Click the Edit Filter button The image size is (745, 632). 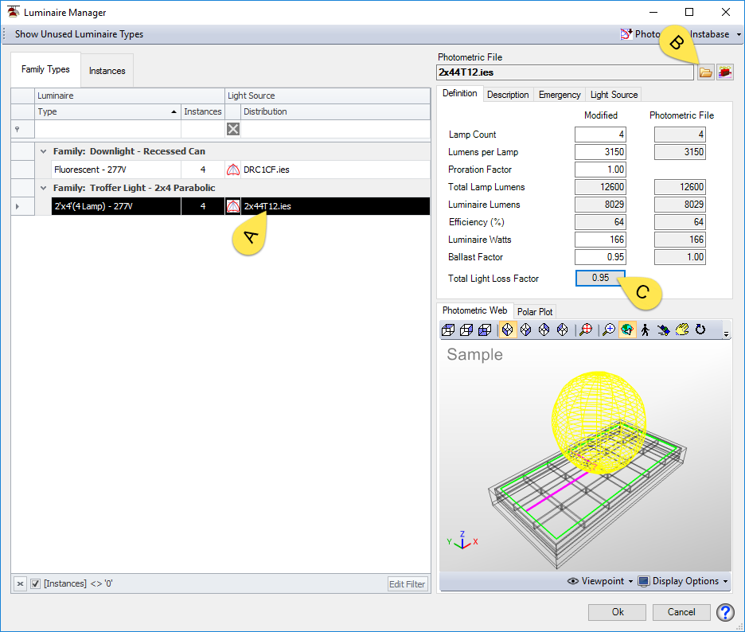click(407, 583)
